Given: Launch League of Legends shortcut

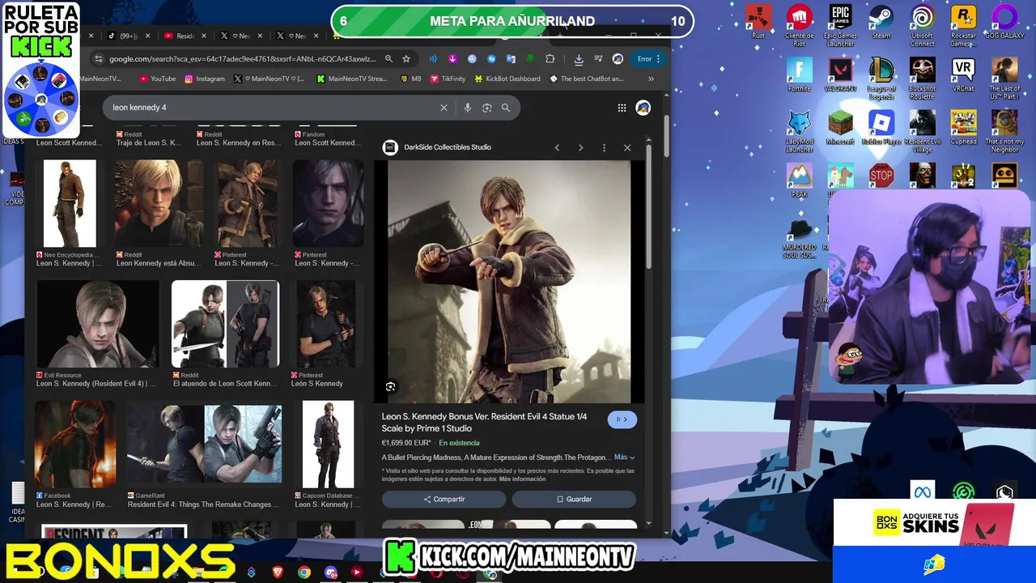Looking at the screenshot, I should click(x=881, y=79).
